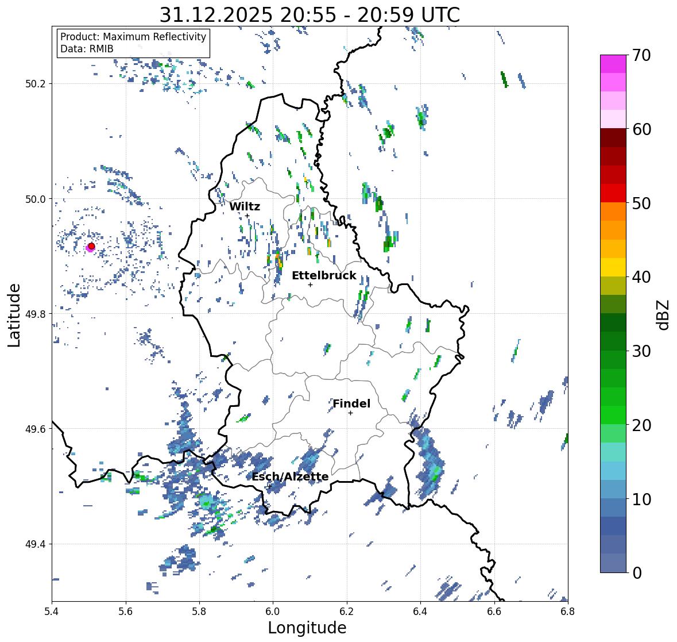Screen dimensions: 677x642
Task: Click the longitude tick label 6.4
Action: pos(420,611)
